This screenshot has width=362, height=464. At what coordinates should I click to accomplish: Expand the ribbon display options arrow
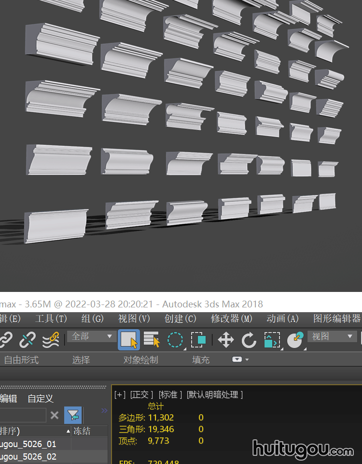tap(240, 360)
